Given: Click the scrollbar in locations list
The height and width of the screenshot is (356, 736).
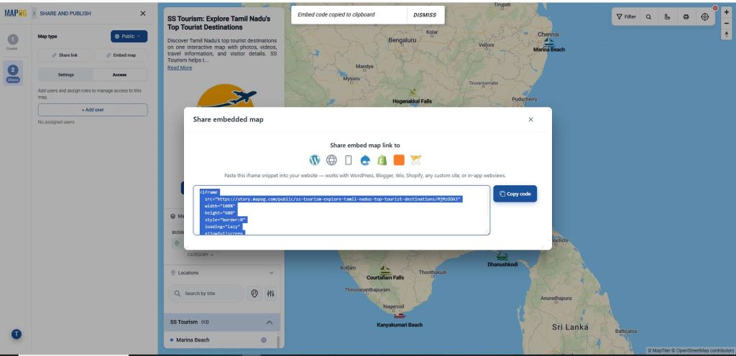Looking at the screenshot, I should click(278, 340).
